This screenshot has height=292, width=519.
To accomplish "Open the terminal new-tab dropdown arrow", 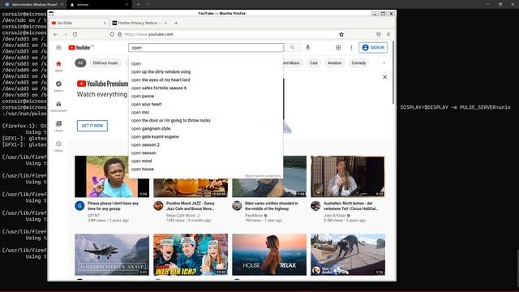I will click(x=148, y=5).
